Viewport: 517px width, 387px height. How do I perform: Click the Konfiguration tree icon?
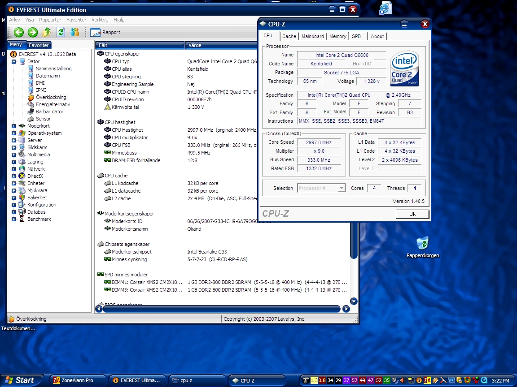(22, 205)
